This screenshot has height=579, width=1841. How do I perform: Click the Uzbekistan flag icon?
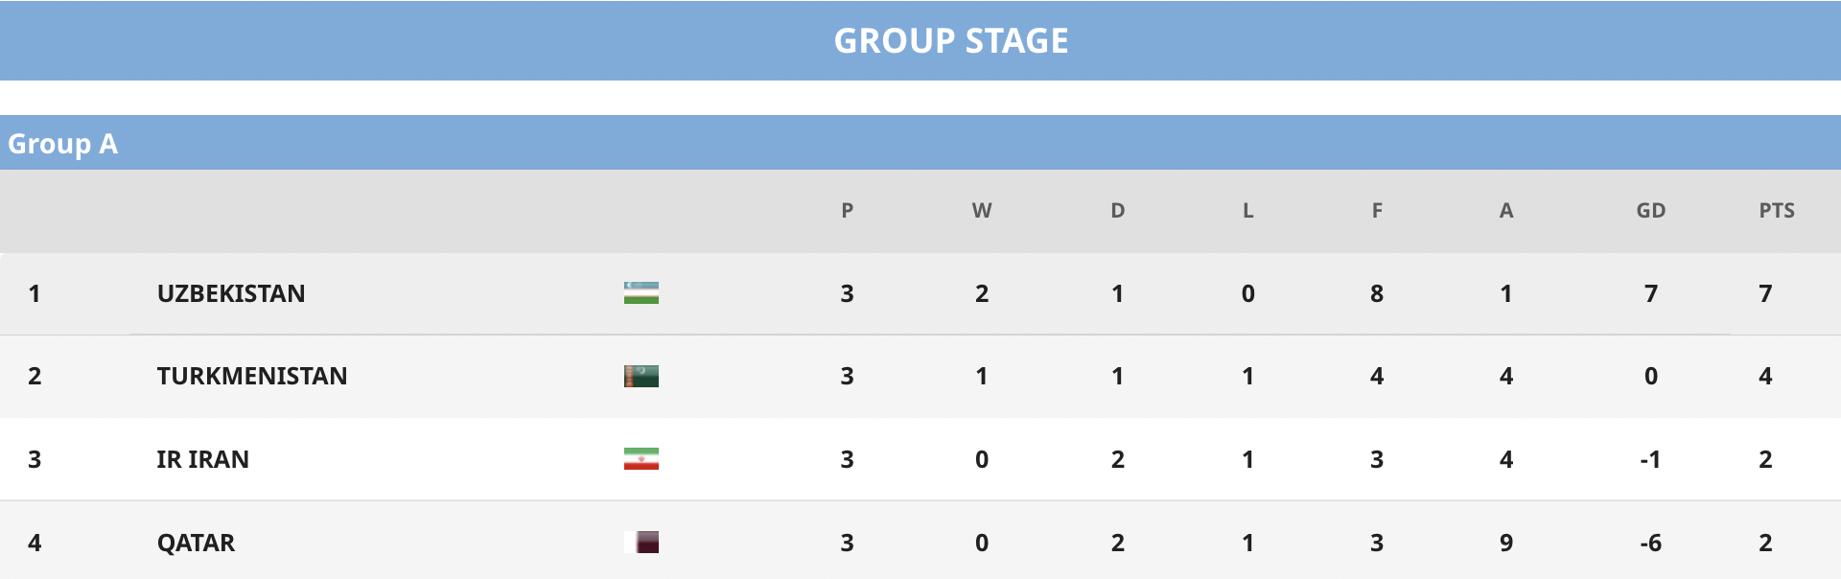(641, 293)
